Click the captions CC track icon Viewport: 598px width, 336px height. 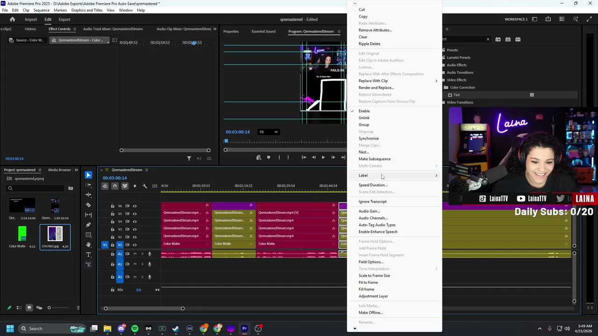155,186
